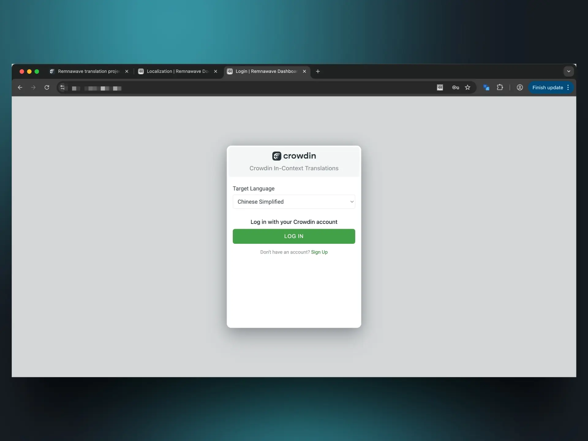This screenshot has height=441, width=588.
Task: Open the Chrome three-dot menu
Action: coord(568,88)
